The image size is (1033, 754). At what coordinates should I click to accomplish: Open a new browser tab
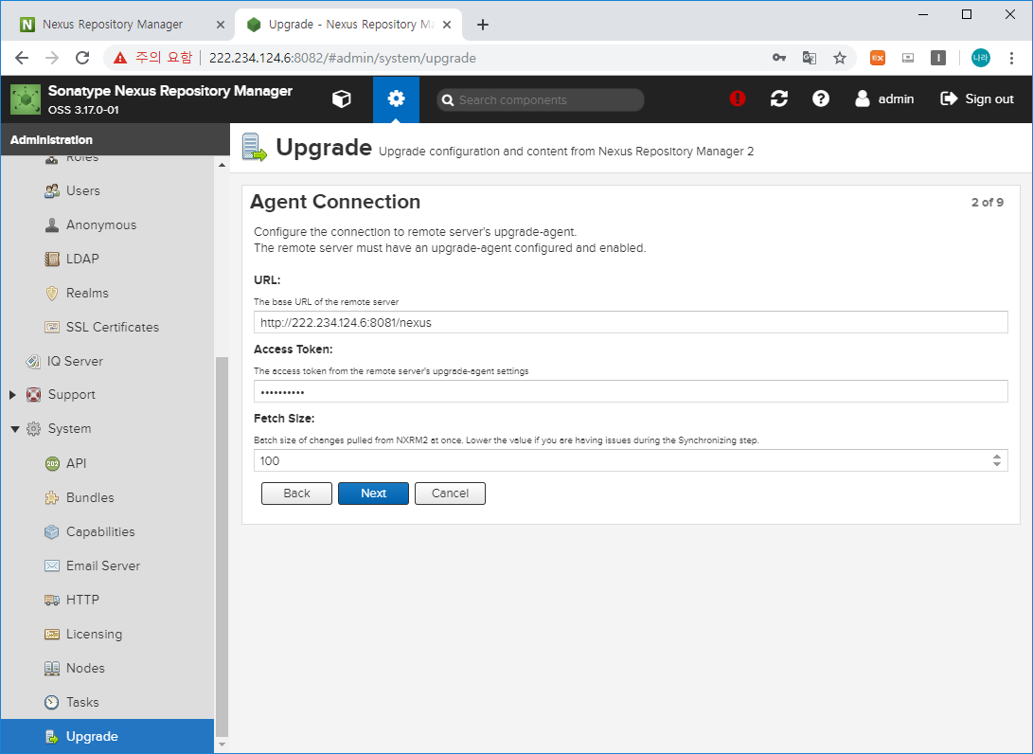pyautogui.click(x=483, y=25)
